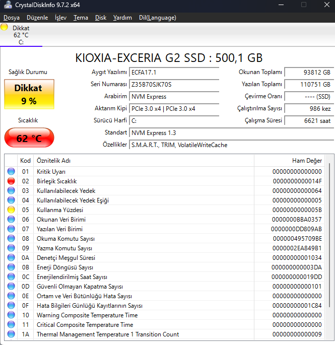Viewport: 335px width, 345px height.
Task: Click blue status icon for Hata Bilgileri Günlüğü
Action: [x=11, y=305]
